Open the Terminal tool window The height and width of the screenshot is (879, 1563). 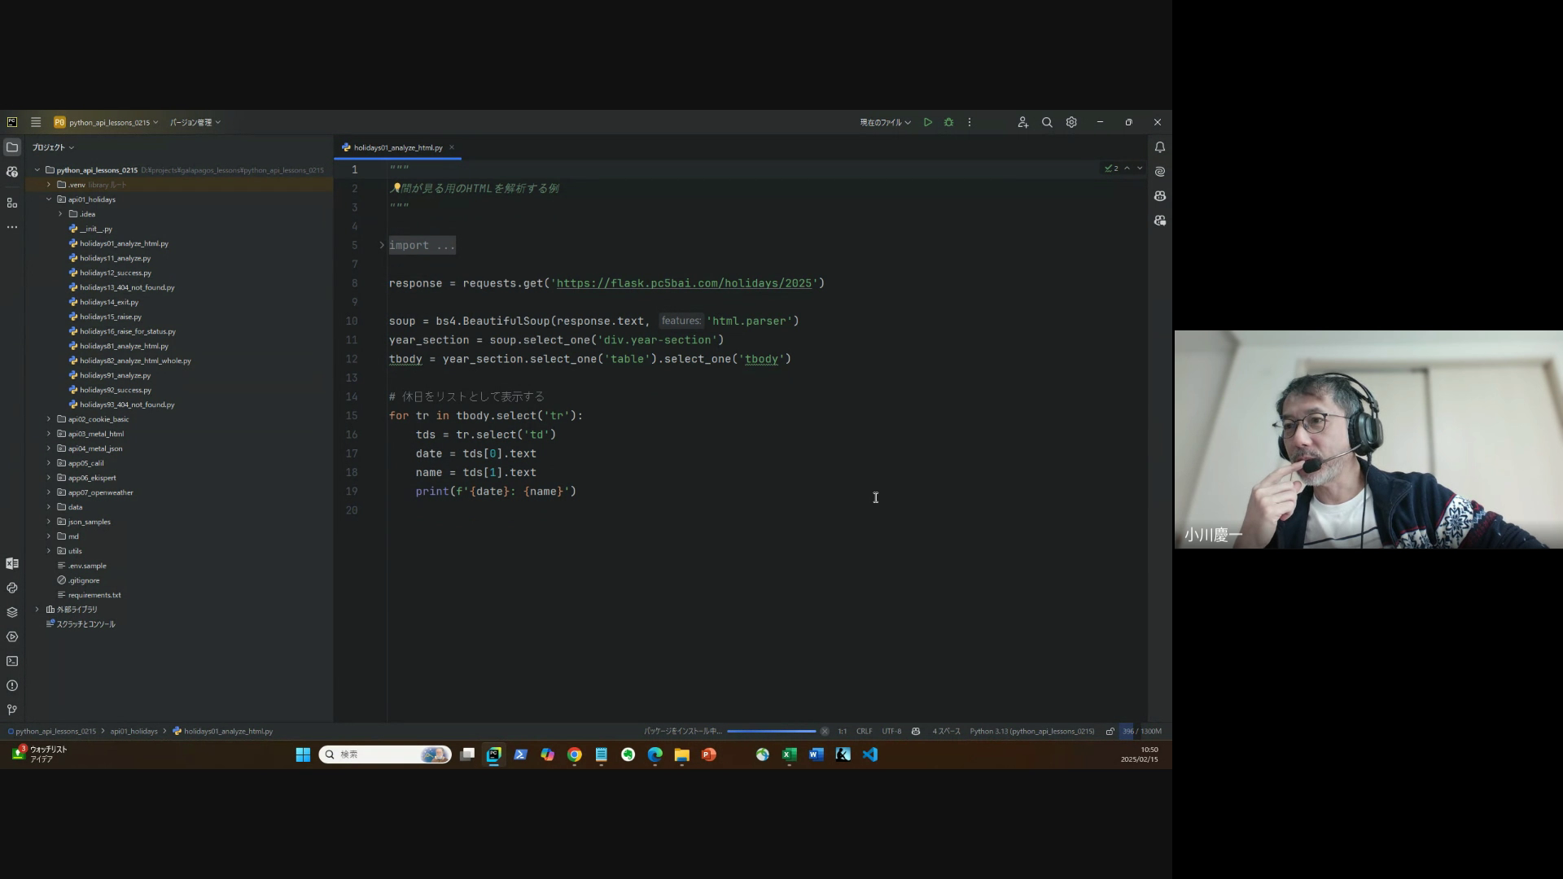(x=12, y=661)
